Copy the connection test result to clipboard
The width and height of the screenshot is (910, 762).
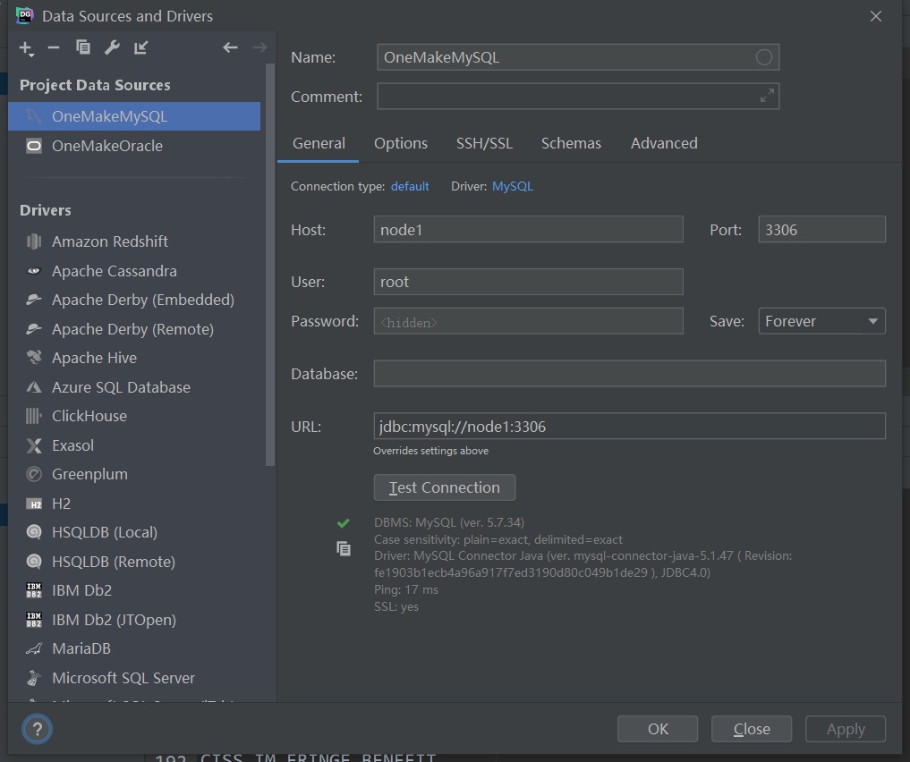(x=344, y=548)
